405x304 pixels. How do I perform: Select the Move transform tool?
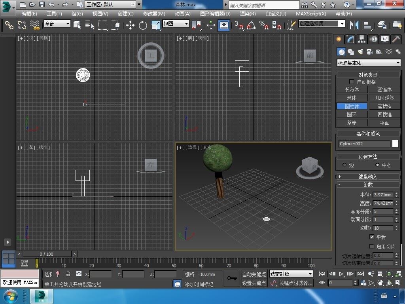tap(130, 25)
